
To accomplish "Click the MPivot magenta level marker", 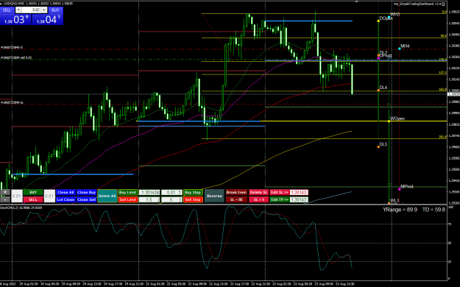I will (400, 189).
